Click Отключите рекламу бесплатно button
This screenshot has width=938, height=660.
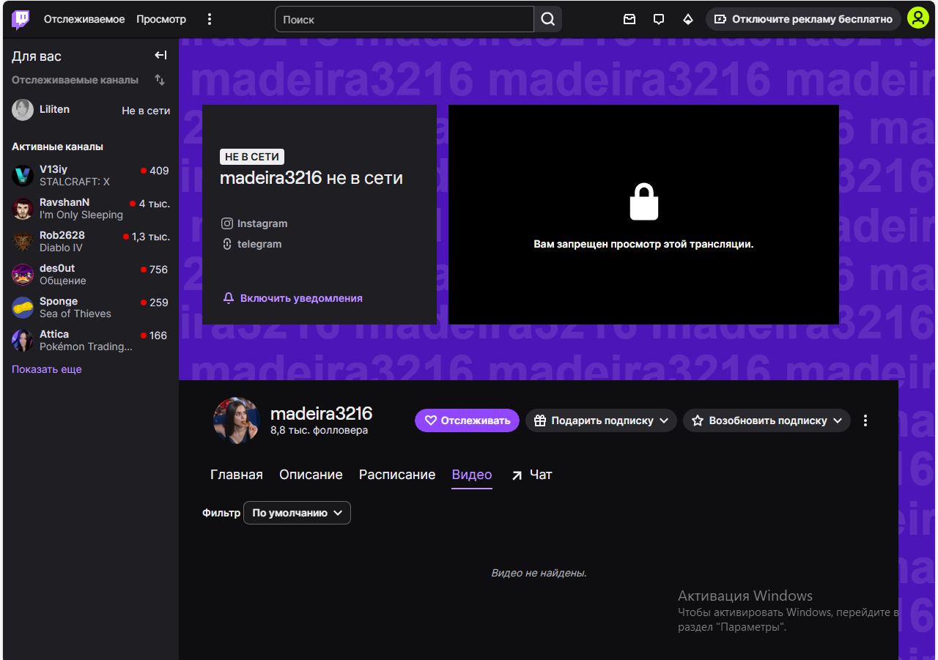(803, 19)
